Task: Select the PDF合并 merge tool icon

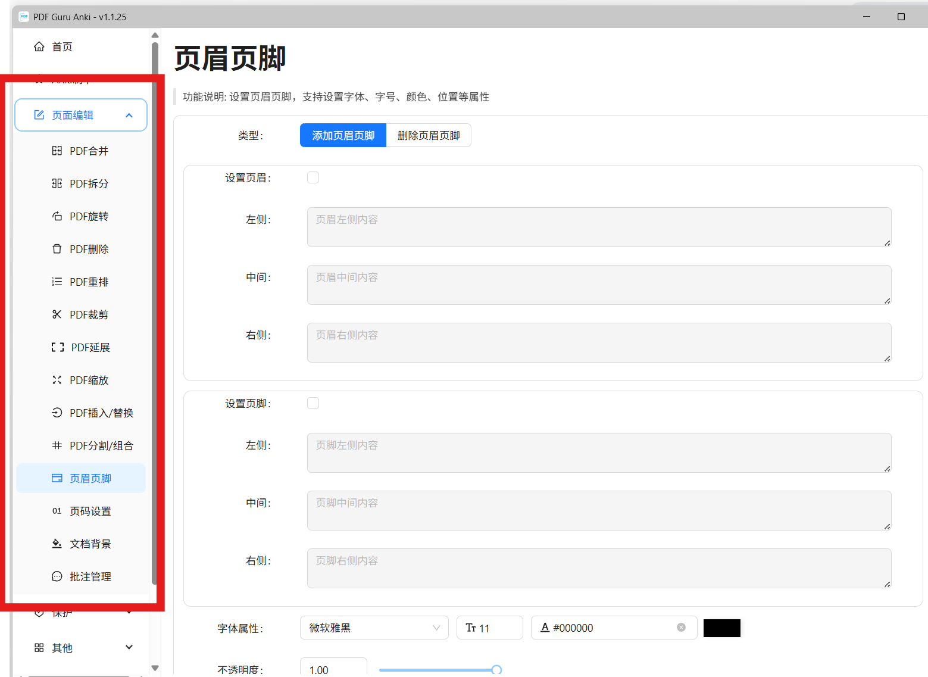Action: 57,151
